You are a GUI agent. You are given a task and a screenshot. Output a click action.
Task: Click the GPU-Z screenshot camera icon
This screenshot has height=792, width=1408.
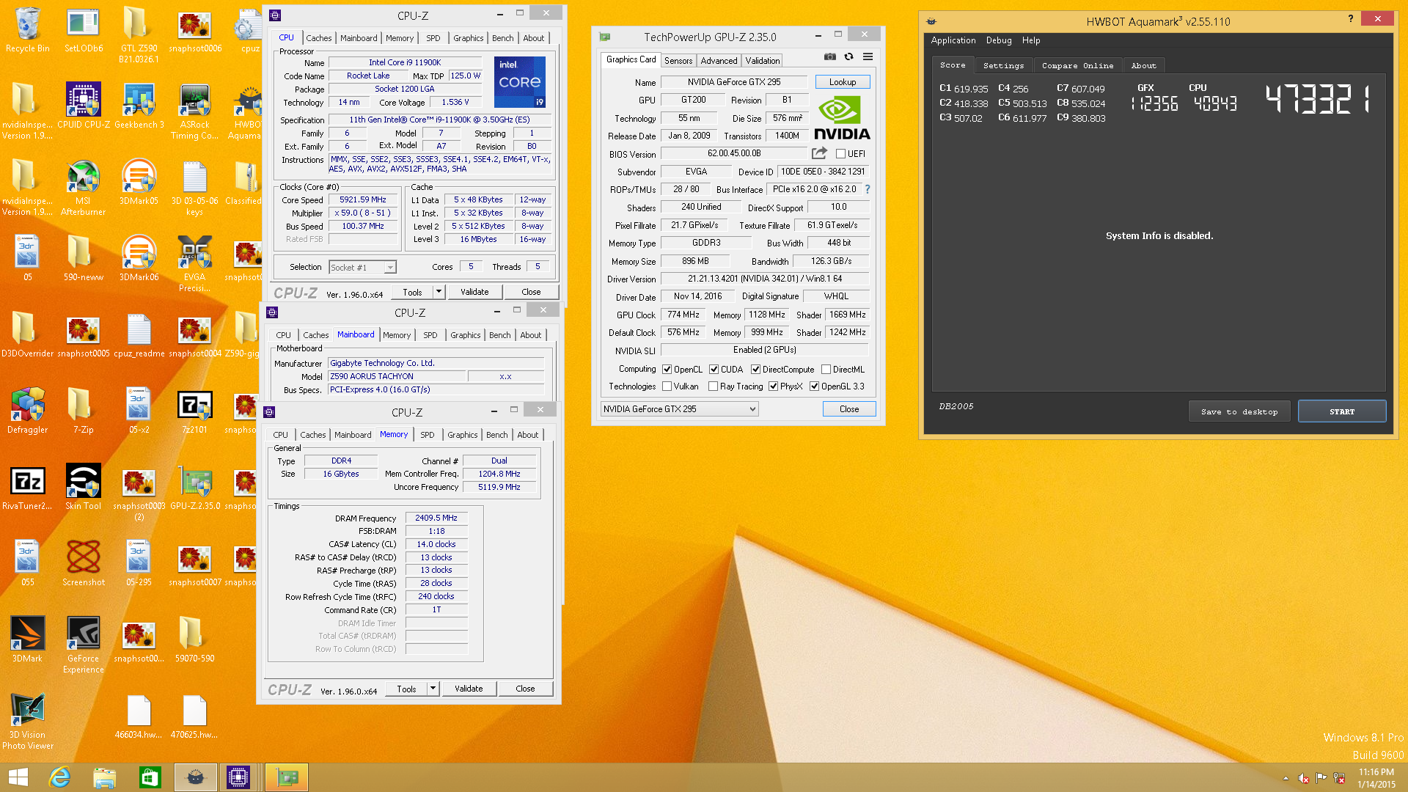point(829,56)
